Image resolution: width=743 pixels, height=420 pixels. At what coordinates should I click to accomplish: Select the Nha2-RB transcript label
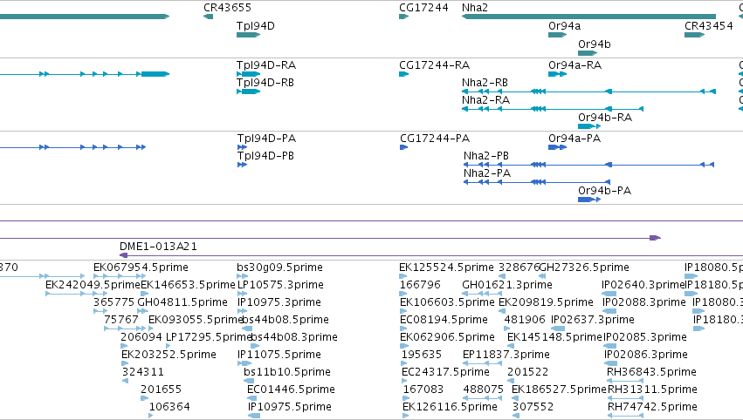point(485,83)
